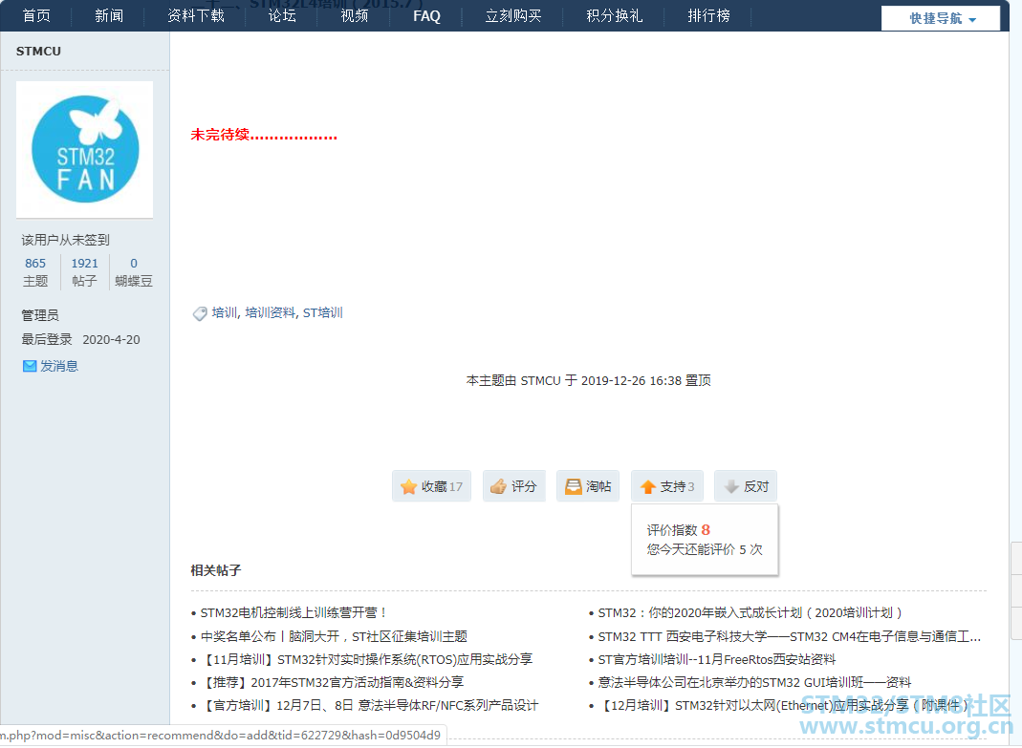The width and height of the screenshot is (1022, 748).
Task: Send a message via 发消息 link
Action: pos(58,366)
